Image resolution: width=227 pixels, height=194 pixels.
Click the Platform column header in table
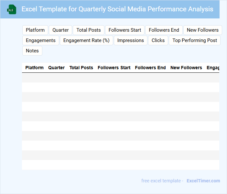34,68
